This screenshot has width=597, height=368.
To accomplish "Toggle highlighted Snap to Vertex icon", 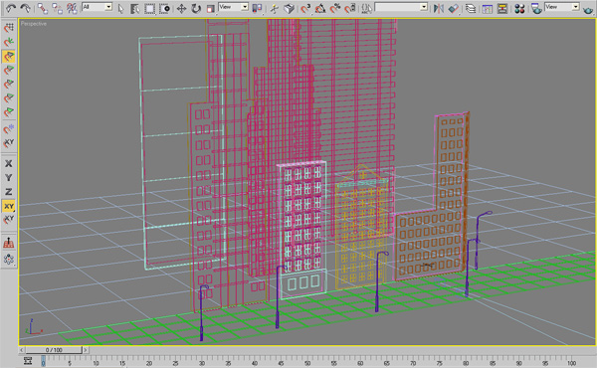I will coord(9,57).
